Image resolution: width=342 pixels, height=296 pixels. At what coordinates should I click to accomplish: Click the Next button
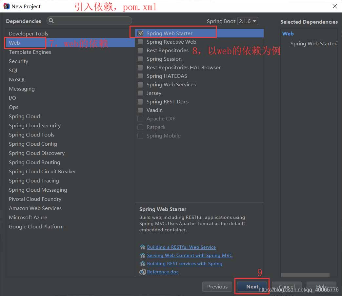252,286
